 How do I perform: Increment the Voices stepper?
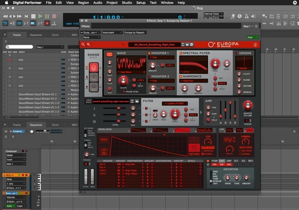click(x=250, y=120)
